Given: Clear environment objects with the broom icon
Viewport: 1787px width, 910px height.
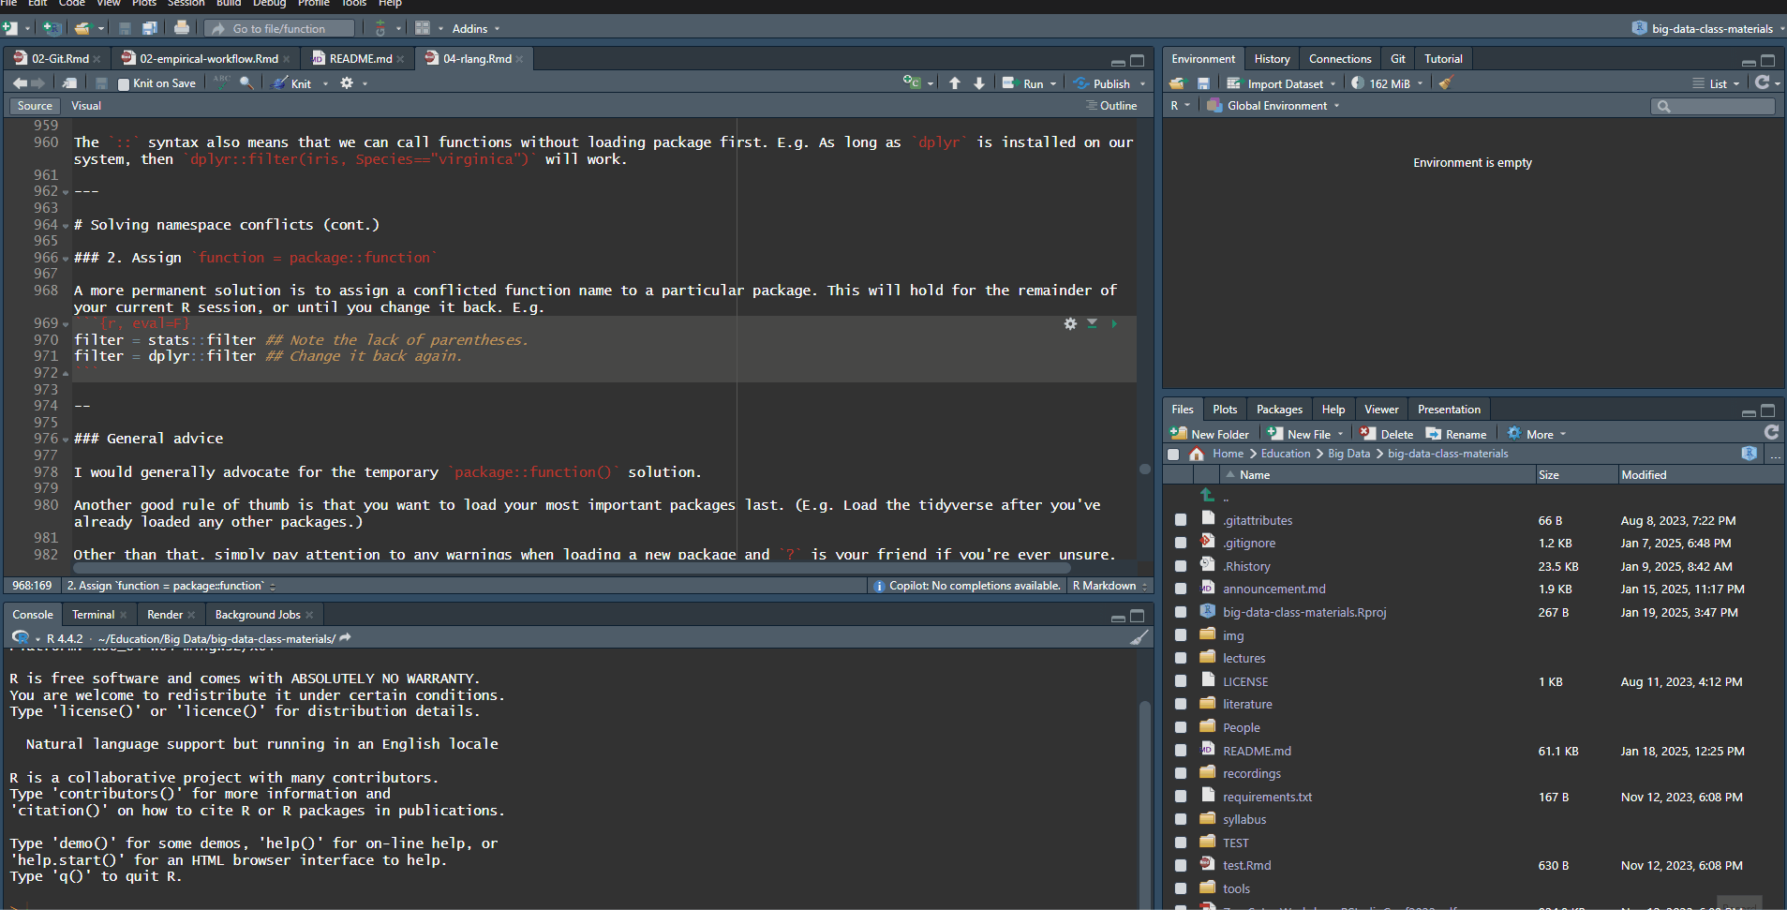Looking at the screenshot, I should [x=1446, y=83].
